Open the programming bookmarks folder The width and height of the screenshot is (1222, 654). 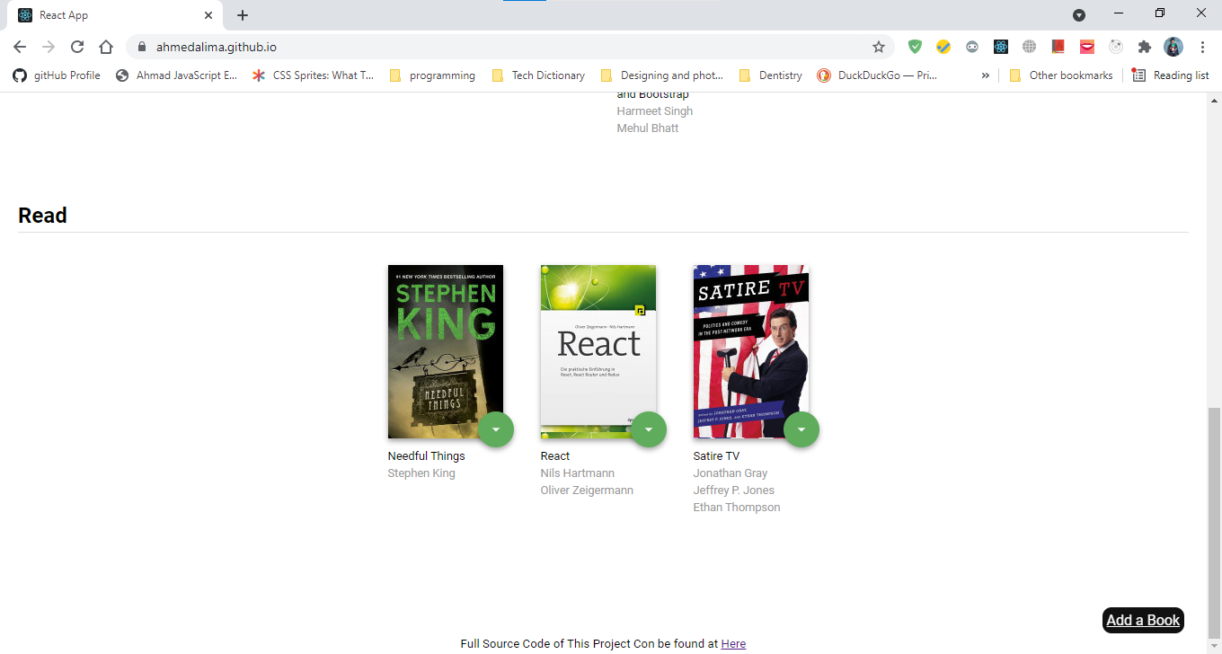432,75
